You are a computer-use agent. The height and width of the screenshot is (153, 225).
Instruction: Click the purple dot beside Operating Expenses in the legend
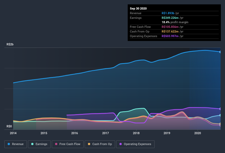coord(120,144)
